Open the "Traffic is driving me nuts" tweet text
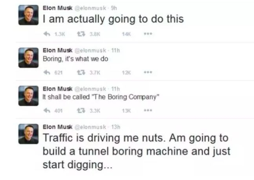This screenshot has height=180, width=254. pos(135,151)
